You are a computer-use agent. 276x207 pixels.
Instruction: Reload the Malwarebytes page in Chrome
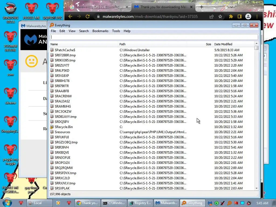(x=88, y=16)
